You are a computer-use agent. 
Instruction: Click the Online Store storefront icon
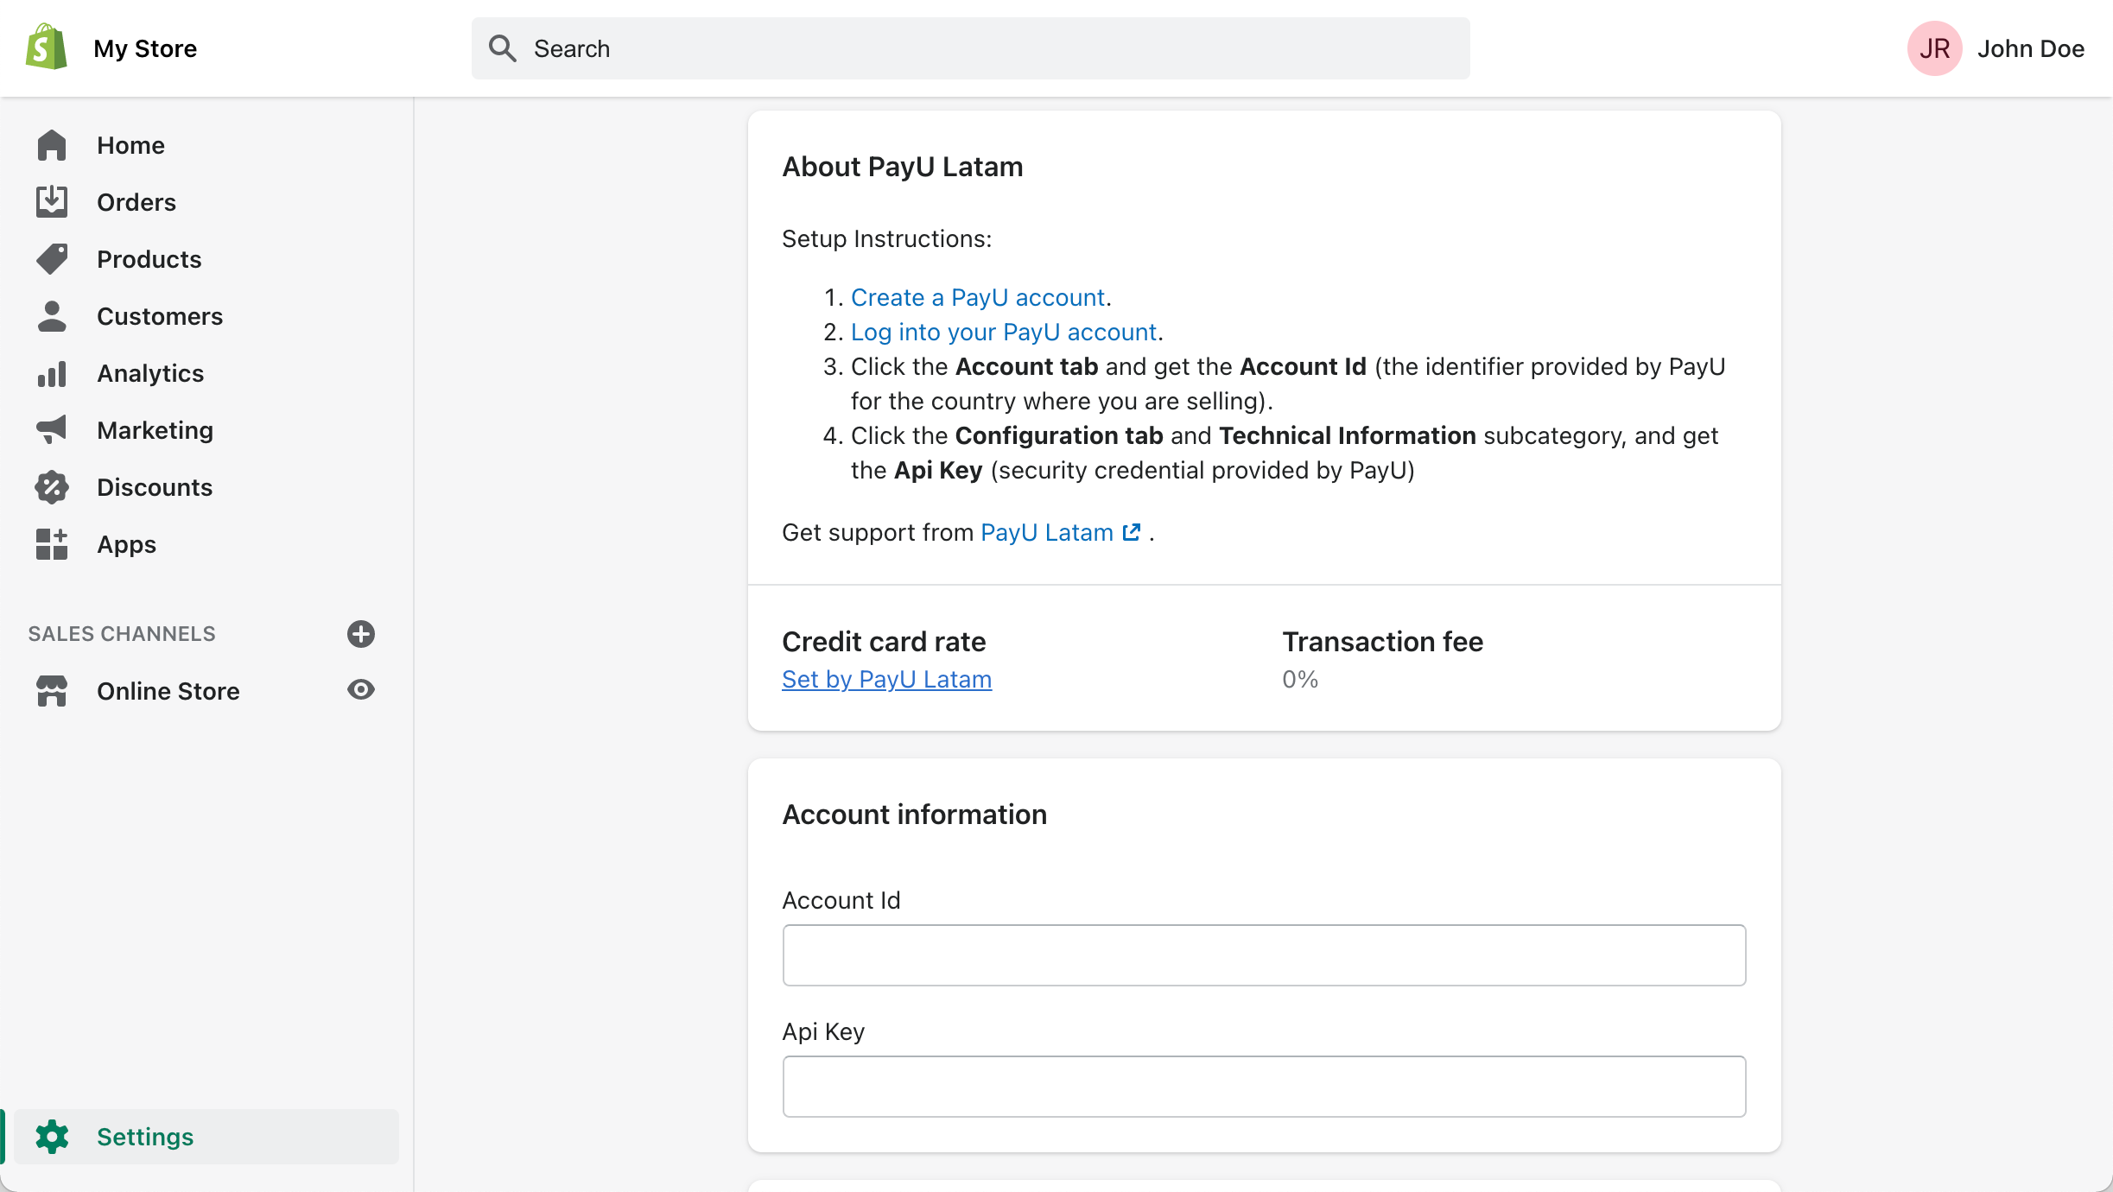[x=52, y=691]
